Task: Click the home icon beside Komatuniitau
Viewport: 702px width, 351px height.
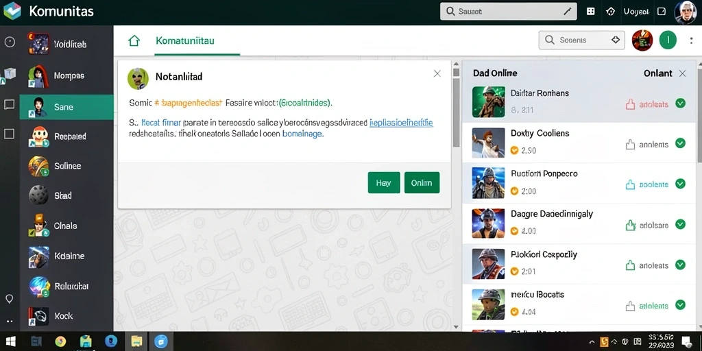Action: [x=134, y=40]
